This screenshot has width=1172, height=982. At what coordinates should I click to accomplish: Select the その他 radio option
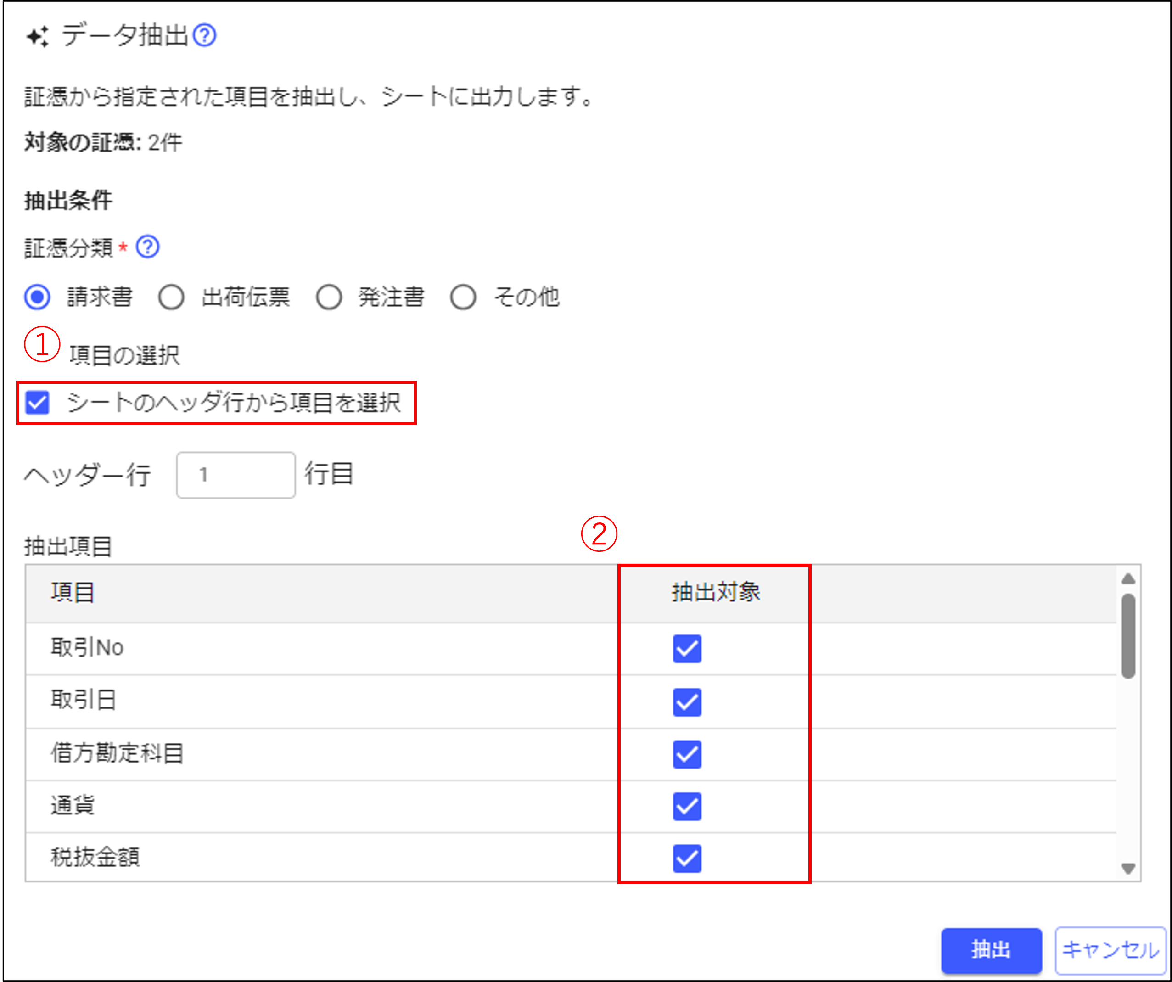coord(463,297)
